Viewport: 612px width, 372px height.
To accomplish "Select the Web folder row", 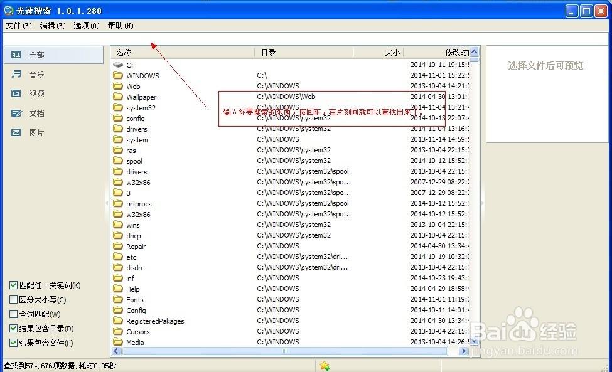I will point(291,86).
